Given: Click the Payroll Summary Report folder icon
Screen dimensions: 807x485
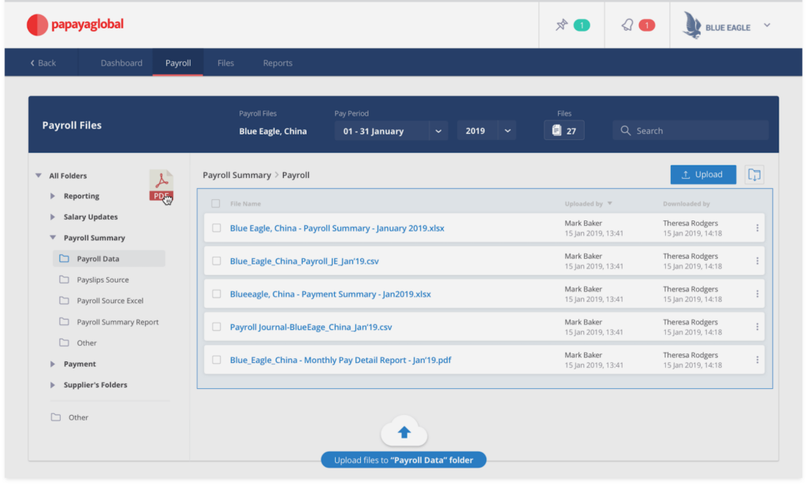Looking at the screenshot, I should pyautogui.click(x=64, y=321).
